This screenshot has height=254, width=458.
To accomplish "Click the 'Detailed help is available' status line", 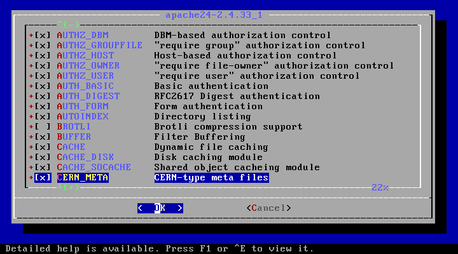I will 160,249.
